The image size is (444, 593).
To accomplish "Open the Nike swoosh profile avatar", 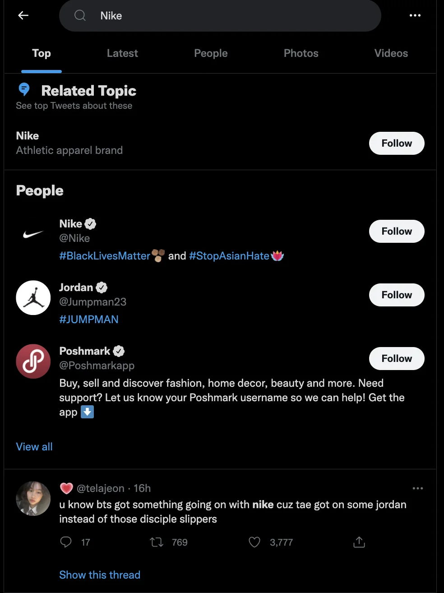I will pyautogui.click(x=33, y=234).
